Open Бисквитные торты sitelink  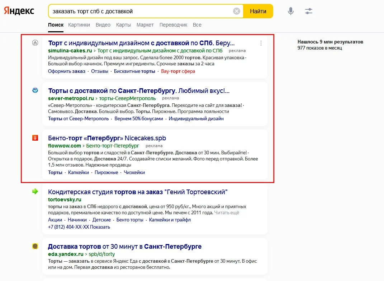[134, 71]
